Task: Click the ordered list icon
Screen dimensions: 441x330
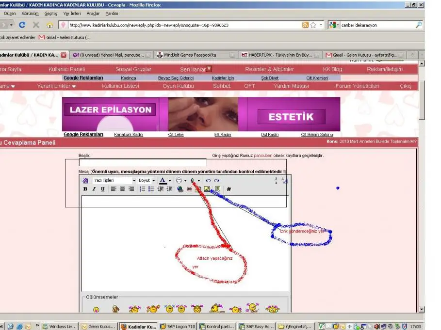Action: pyautogui.click(x=142, y=189)
